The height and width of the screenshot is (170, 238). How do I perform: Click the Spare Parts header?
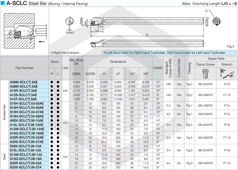216,59
